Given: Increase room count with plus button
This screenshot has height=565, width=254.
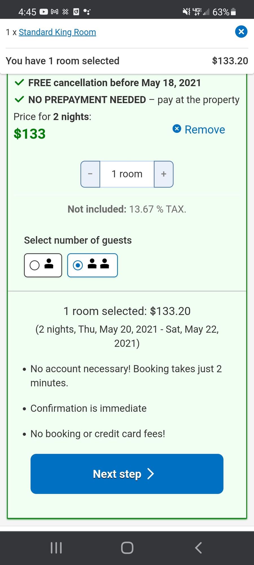Looking at the screenshot, I should (164, 174).
